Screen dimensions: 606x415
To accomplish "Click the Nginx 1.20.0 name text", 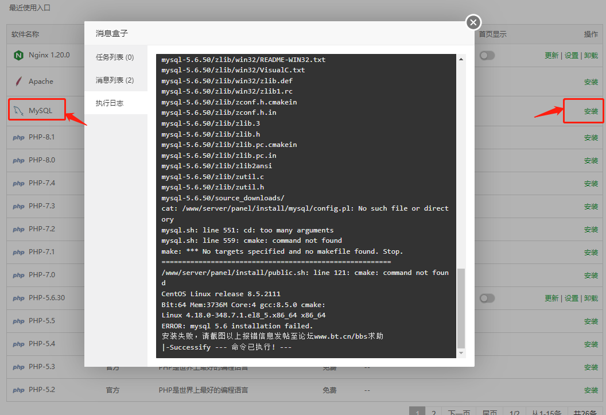I will pos(49,55).
